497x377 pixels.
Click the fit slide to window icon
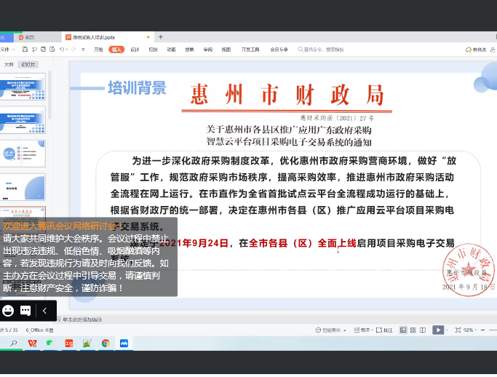[x=458, y=330]
